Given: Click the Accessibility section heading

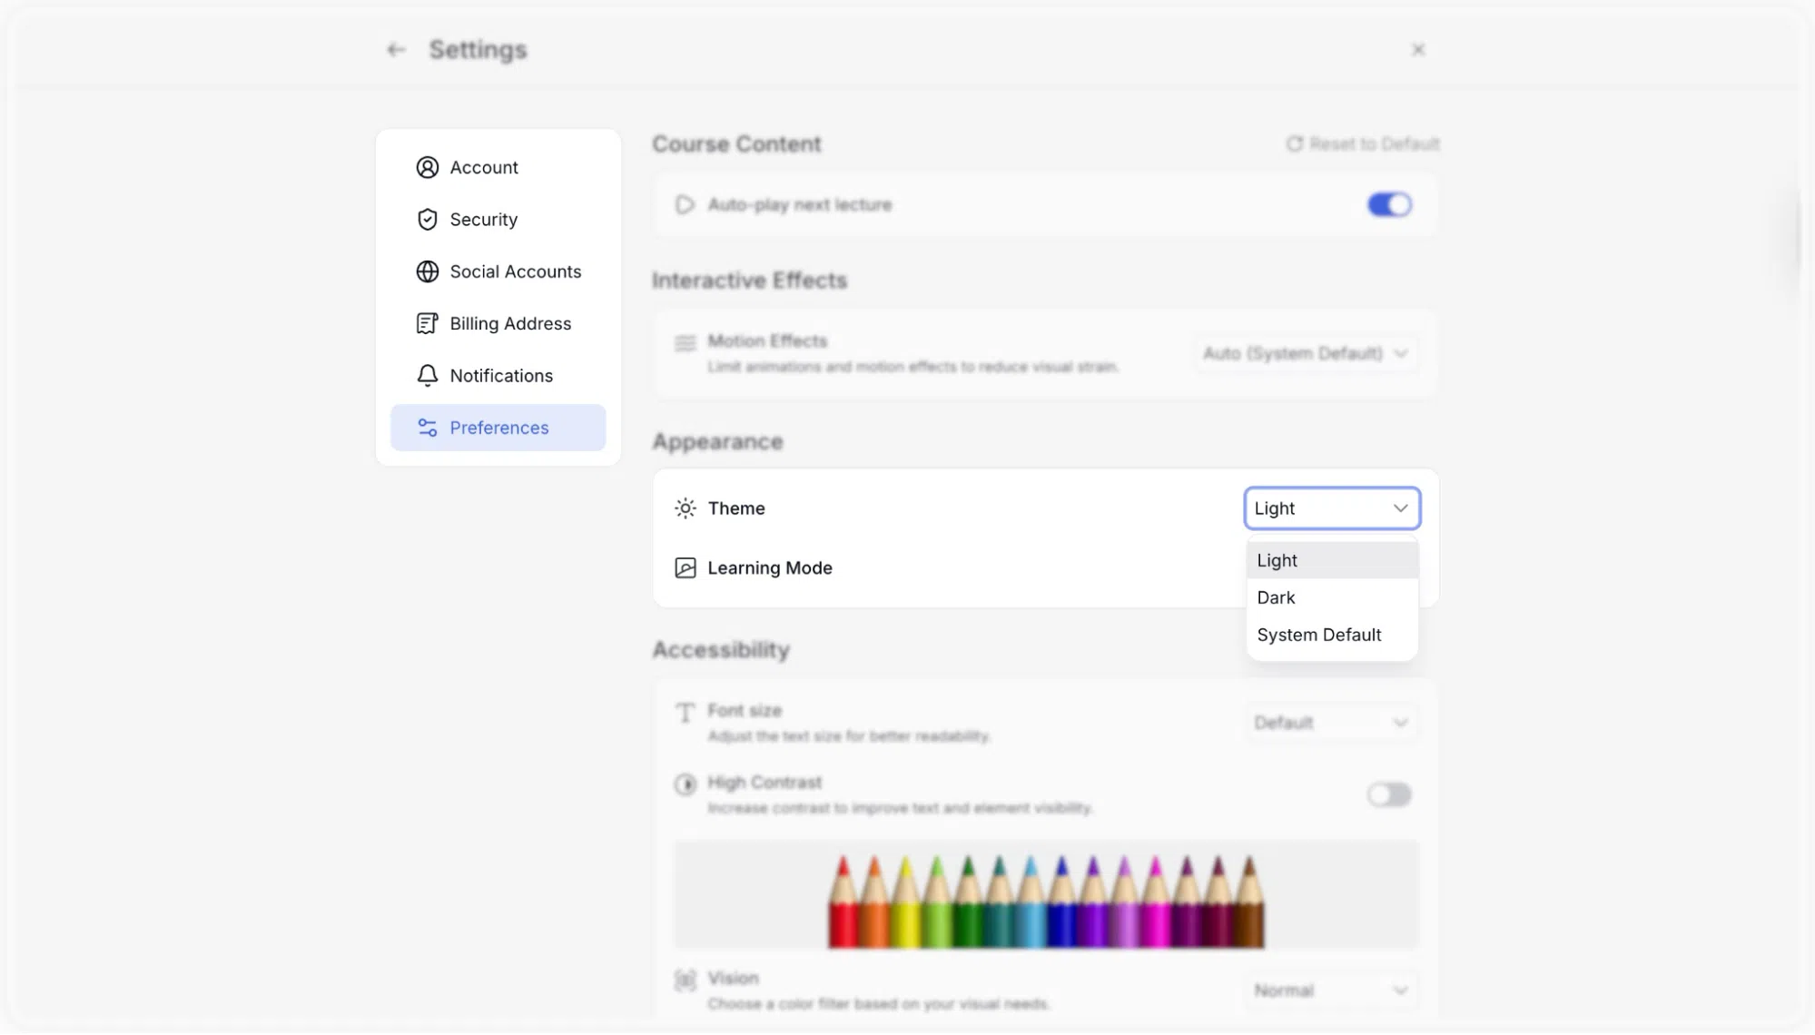Looking at the screenshot, I should pos(721,650).
